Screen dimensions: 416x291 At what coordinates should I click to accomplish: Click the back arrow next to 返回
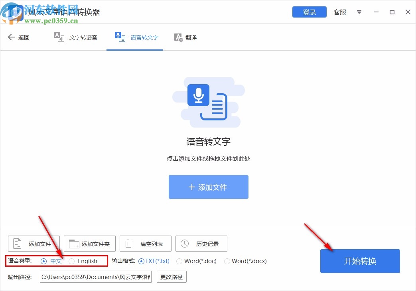(12, 37)
